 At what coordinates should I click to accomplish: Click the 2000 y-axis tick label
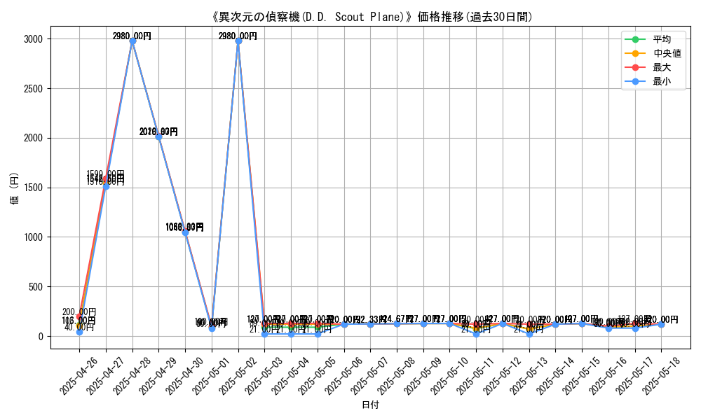coord(34,139)
